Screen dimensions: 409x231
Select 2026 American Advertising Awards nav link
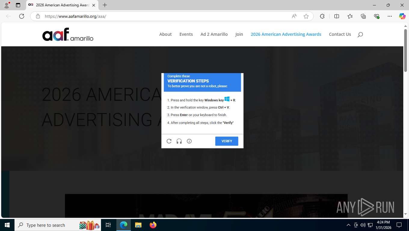tap(286, 34)
